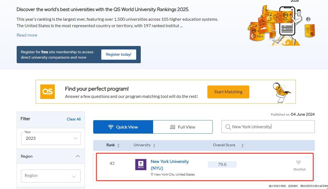
Task: Click the university search input field
Action: [268, 127]
